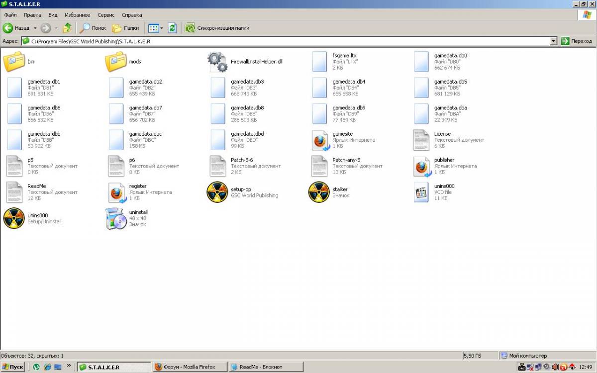Select the Patch-any-5 text document icon
Screen dimensions: 597x373
point(319,166)
